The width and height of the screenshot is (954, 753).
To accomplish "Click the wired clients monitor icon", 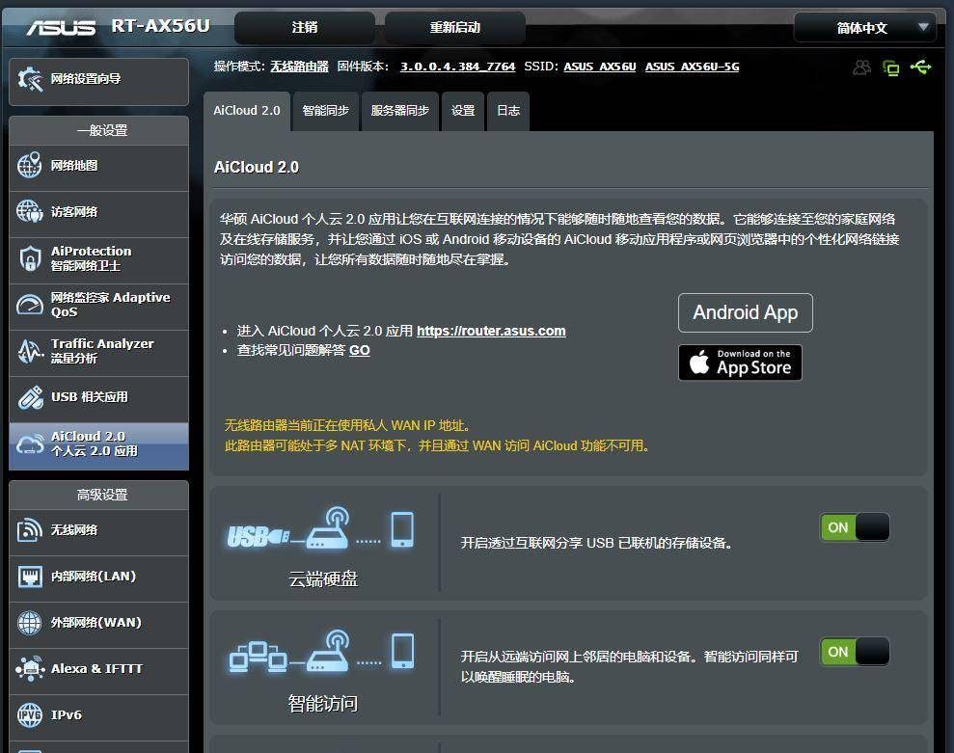I will click(x=889, y=67).
